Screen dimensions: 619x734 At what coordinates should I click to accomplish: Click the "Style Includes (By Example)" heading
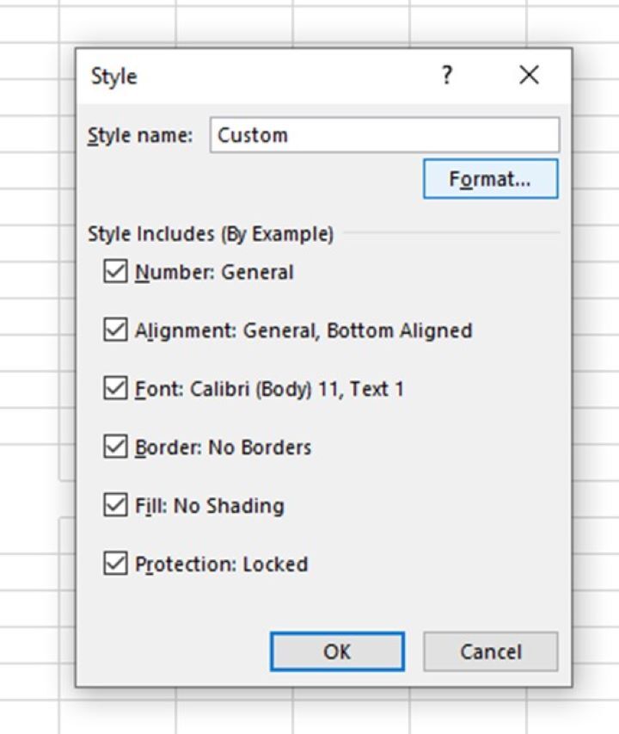tap(210, 234)
